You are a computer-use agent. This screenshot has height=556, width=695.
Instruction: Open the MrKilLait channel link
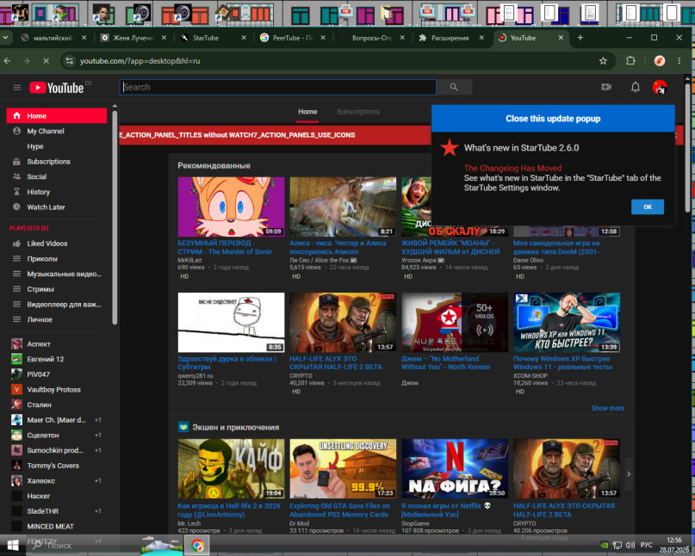click(x=189, y=260)
